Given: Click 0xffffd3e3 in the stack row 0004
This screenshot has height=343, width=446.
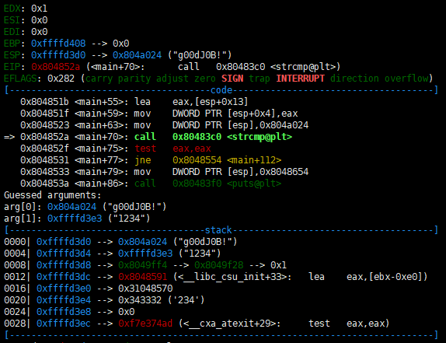Looking at the screenshot, I should [x=145, y=254].
